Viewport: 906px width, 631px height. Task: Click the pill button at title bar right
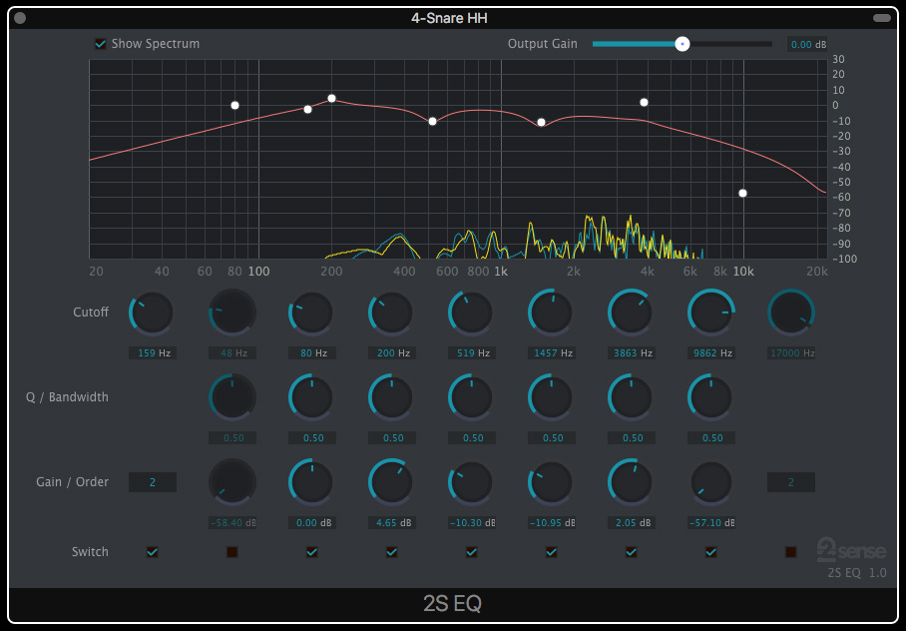tap(882, 18)
